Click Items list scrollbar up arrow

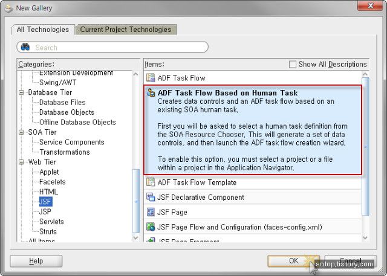click(x=365, y=74)
